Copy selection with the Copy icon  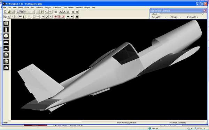pos(22,12)
